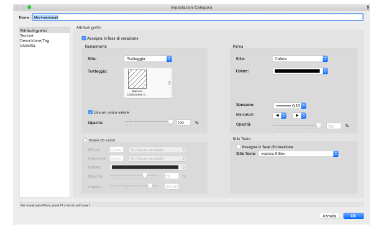Open the Sfocatura units dropdown
The width and height of the screenshot is (381, 227).
(157, 158)
